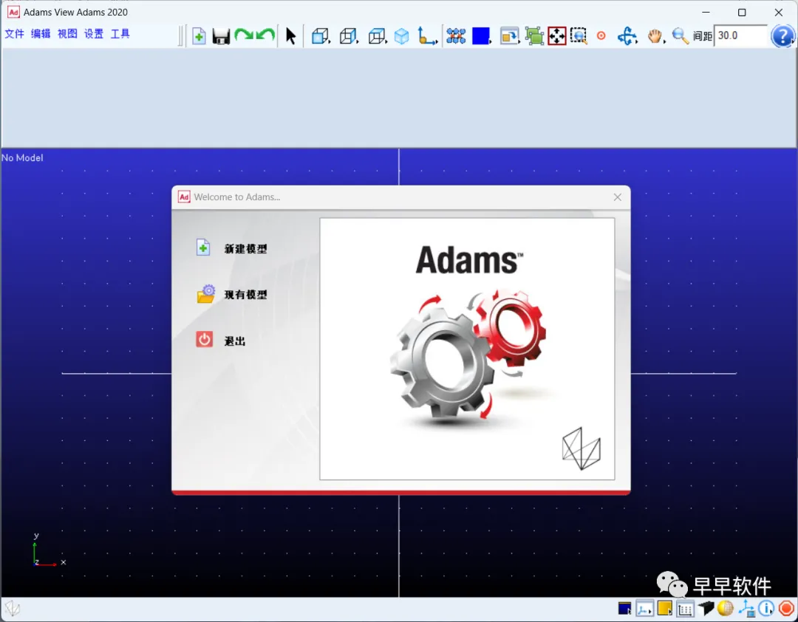Viewport: 798px width, 622px height.
Task: Click the blue rotate view icon
Action: (x=627, y=36)
